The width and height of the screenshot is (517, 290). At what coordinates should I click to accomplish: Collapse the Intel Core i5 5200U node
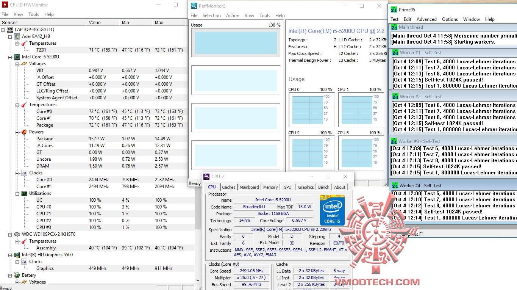click(10, 57)
